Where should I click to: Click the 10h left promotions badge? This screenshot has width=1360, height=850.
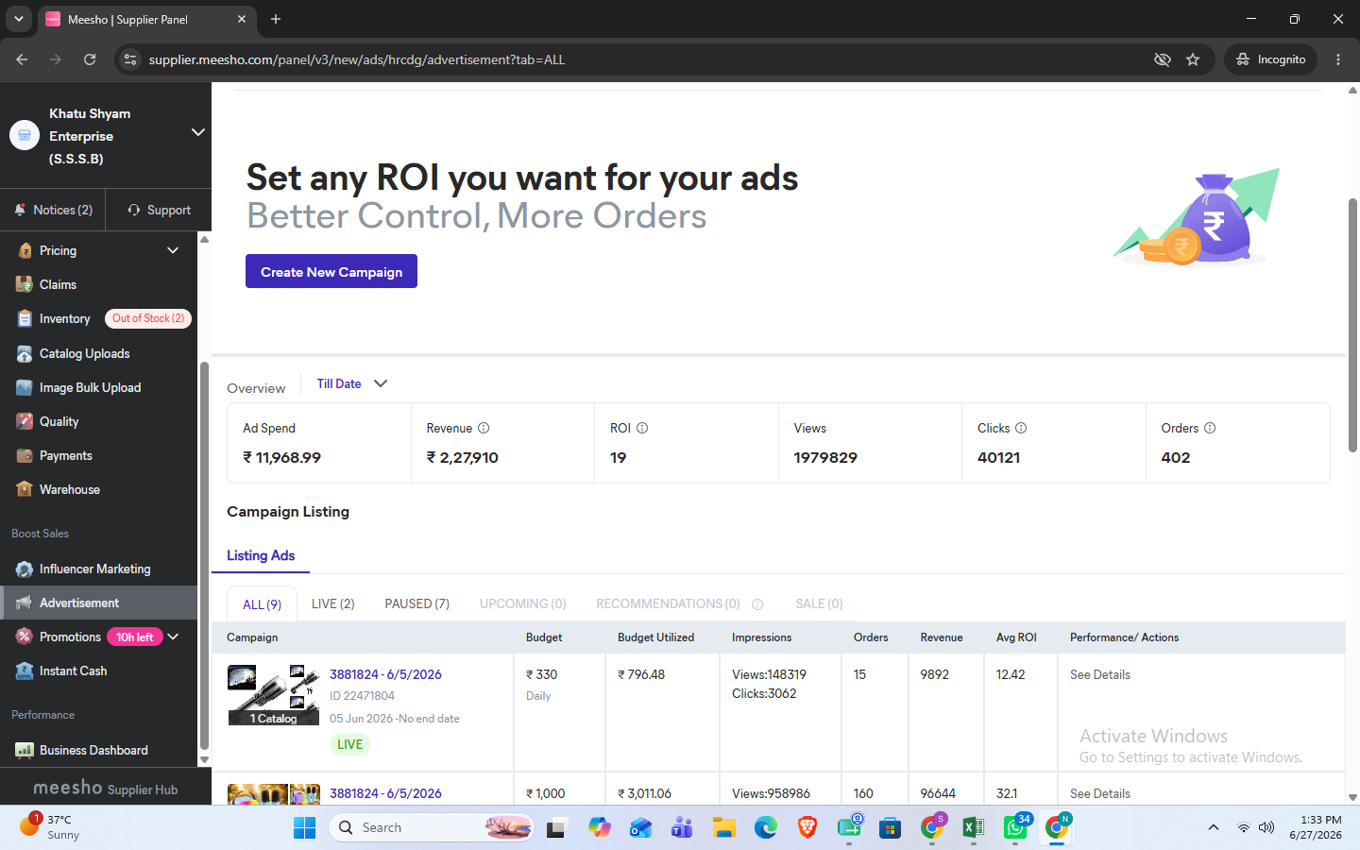coord(135,637)
